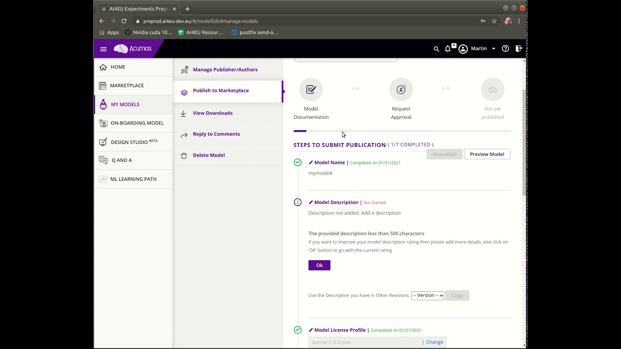Open Chrome three-dot menu

(x=519, y=21)
